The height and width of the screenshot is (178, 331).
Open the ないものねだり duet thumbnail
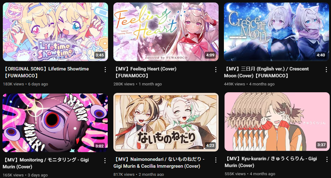pyautogui.click(x=166, y=122)
